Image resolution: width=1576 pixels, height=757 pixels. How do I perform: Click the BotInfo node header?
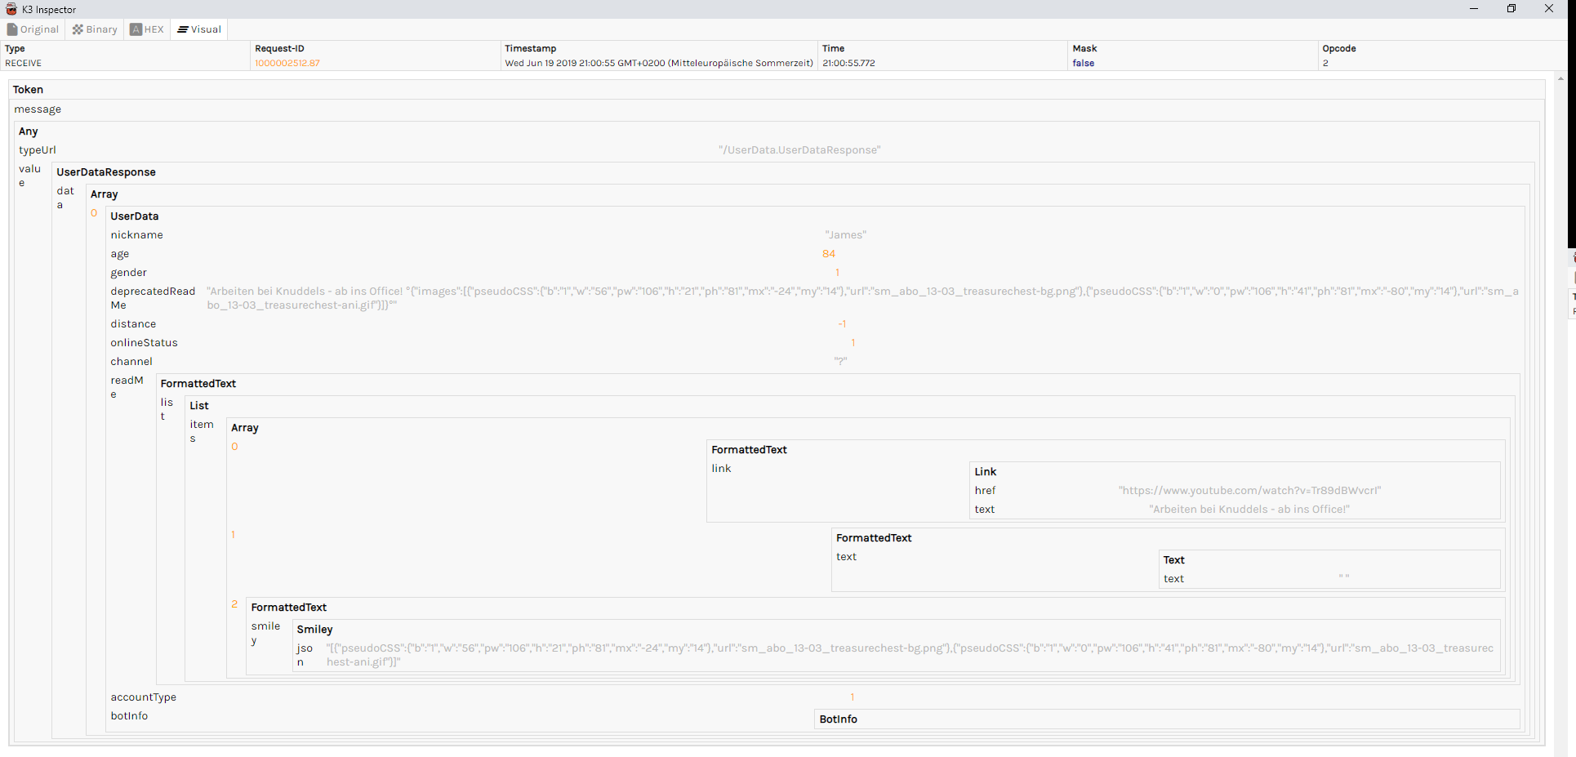839,719
